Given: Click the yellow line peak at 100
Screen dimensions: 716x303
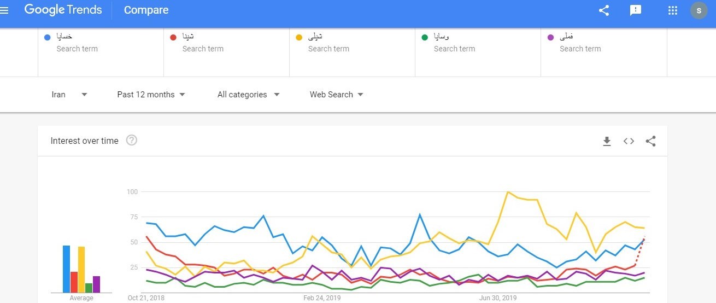Looking at the screenshot, I should [508, 192].
